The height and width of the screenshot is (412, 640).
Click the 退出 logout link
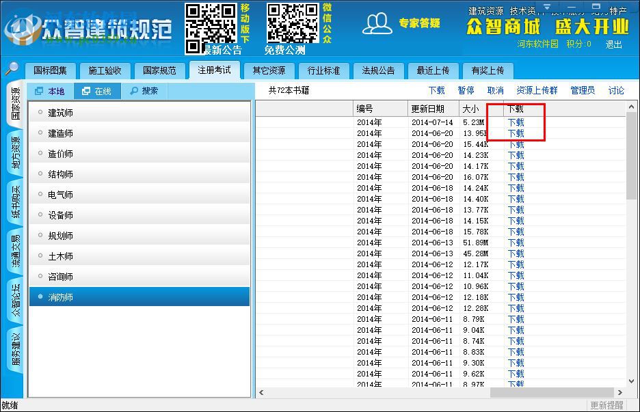click(x=613, y=43)
